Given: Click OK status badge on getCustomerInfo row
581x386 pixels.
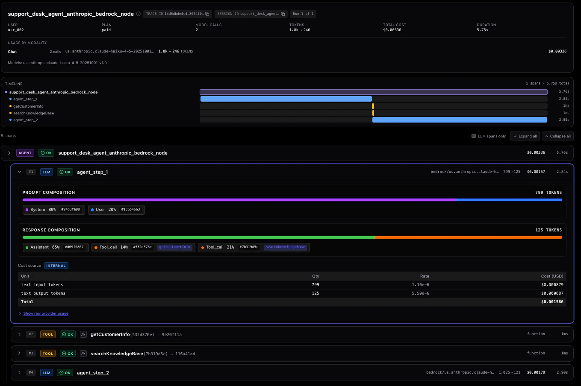Looking at the screenshot, I should pyautogui.click(x=68, y=334).
